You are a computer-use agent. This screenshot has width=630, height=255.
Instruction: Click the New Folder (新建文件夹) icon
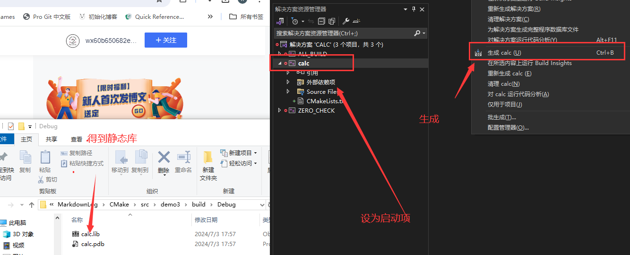pos(208,157)
